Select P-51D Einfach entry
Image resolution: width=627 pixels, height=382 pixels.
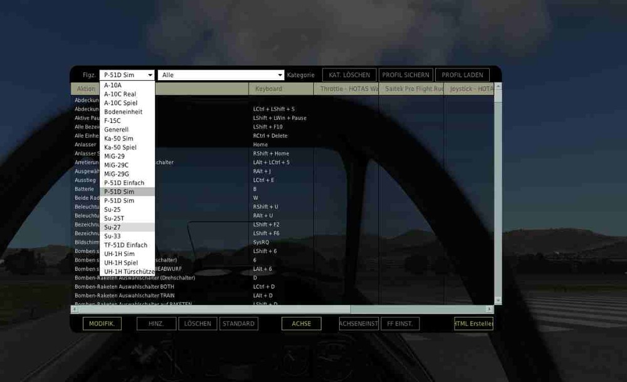click(127, 183)
